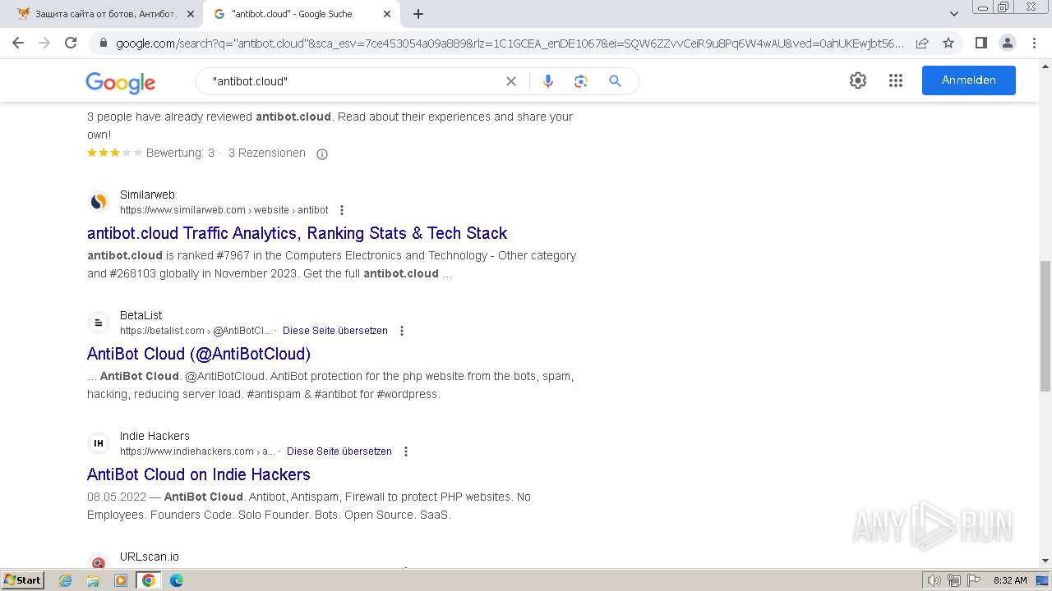Click the Similarweb site favicon
Image resolution: width=1052 pixels, height=591 pixels.
coord(99,202)
